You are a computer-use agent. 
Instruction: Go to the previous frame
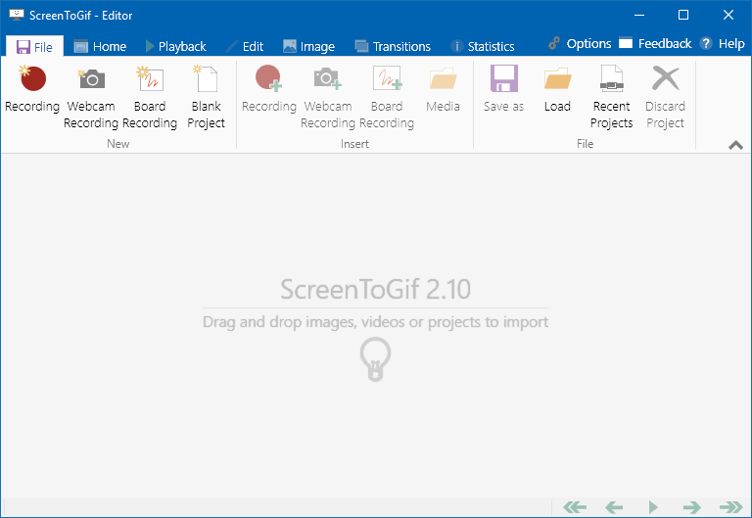(614, 507)
